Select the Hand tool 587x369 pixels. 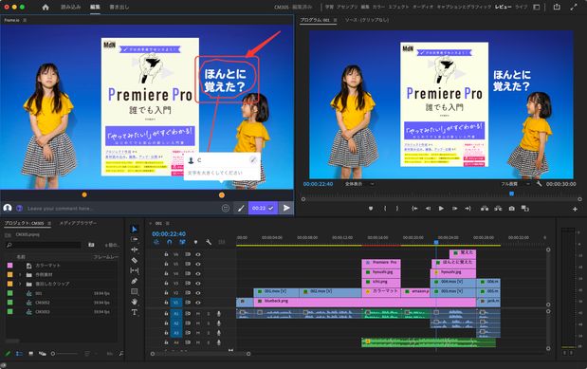point(135,302)
